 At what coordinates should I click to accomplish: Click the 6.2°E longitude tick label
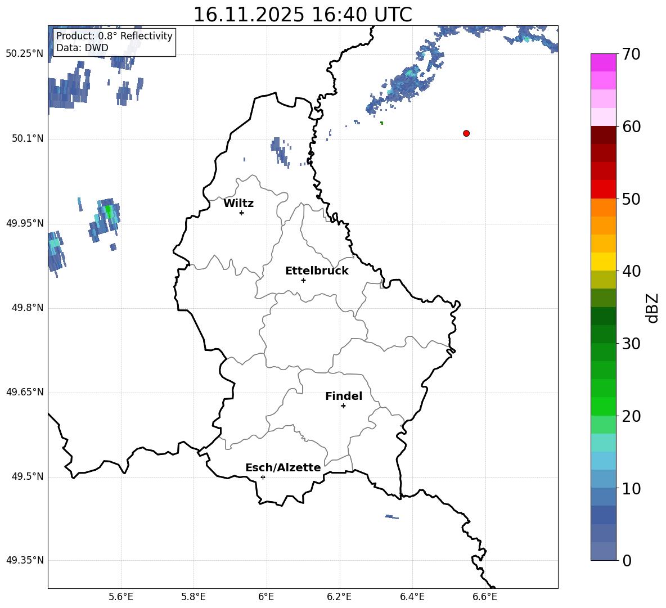click(339, 597)
